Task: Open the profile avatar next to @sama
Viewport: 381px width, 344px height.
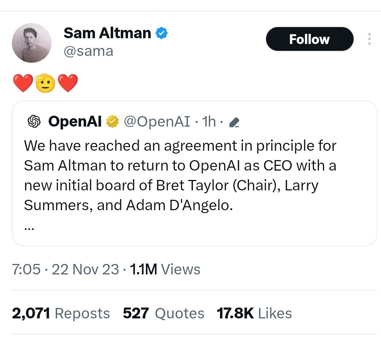Action: tap(32, 43)
